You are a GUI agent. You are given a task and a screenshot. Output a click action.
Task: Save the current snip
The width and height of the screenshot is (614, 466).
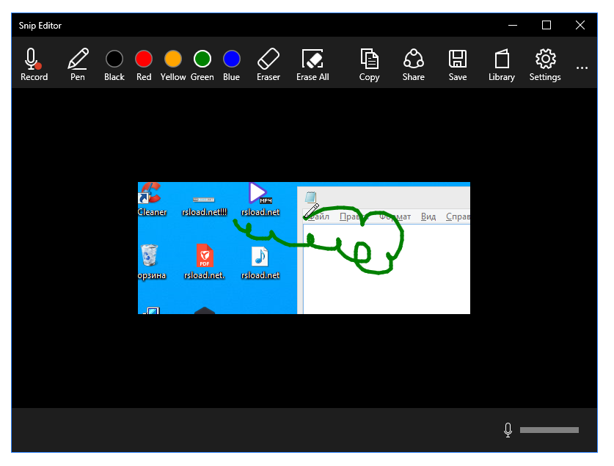click(x=457, y=65)
